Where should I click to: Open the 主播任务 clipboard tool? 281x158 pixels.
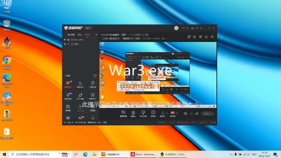coord(93,84)
